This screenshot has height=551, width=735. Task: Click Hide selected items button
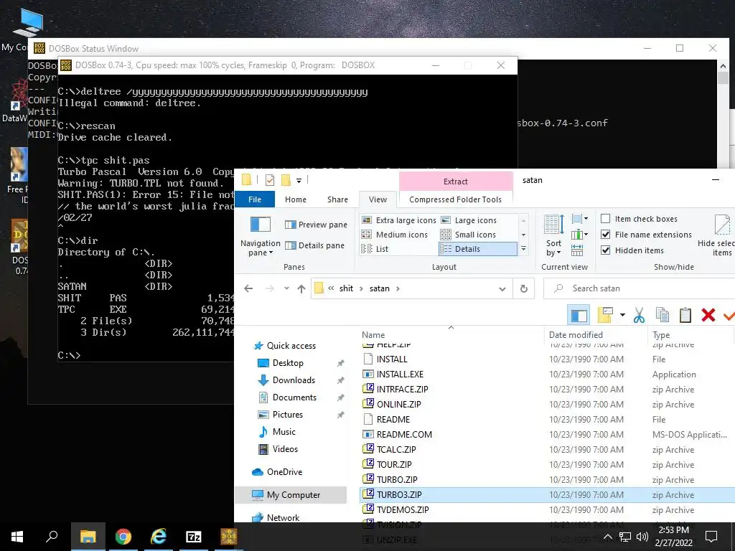[x=717, y=235]
